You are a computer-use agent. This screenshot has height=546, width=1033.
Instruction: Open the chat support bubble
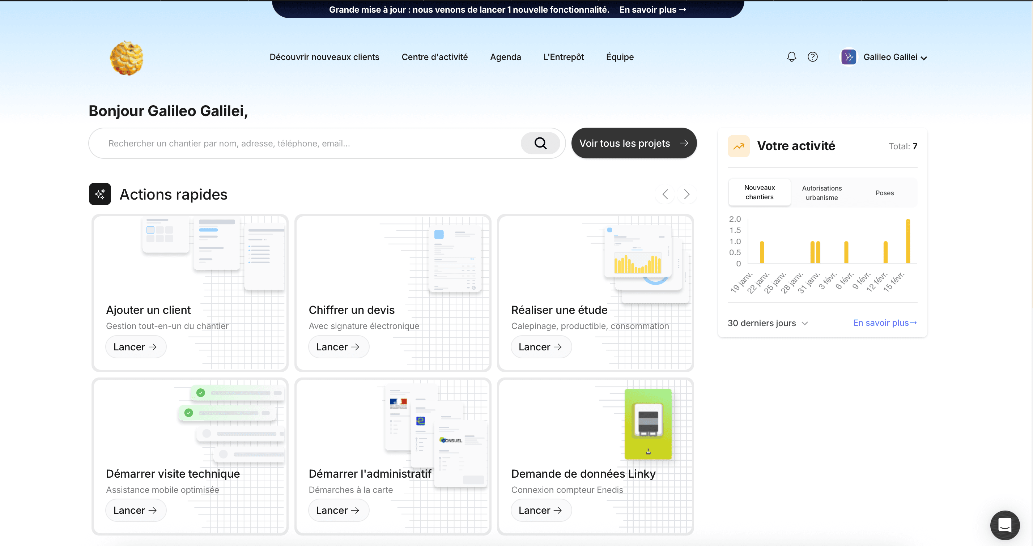[x=1004, y=525]
